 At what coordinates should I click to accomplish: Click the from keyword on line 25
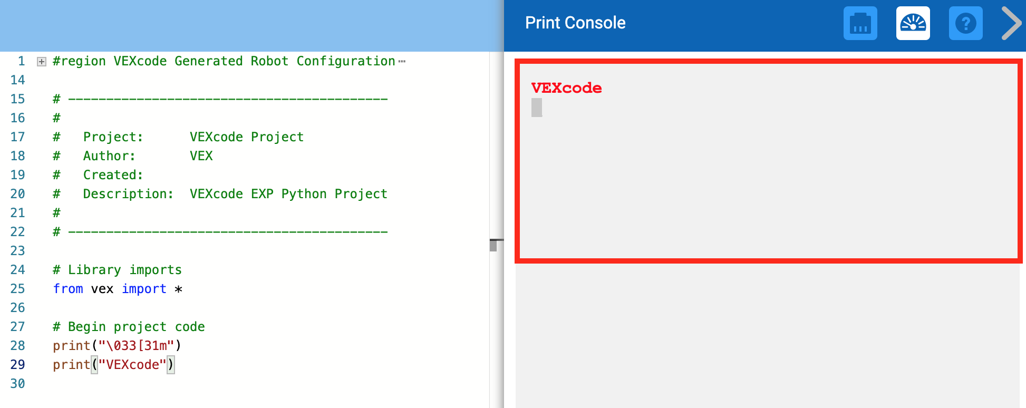(67, 288)
